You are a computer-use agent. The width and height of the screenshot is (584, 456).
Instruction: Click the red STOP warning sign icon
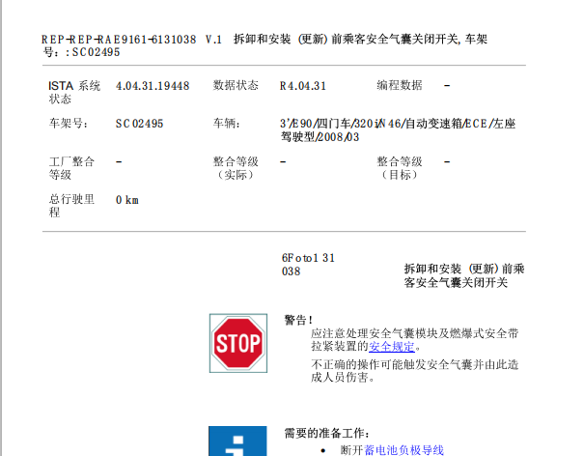(x=238, y=343)
